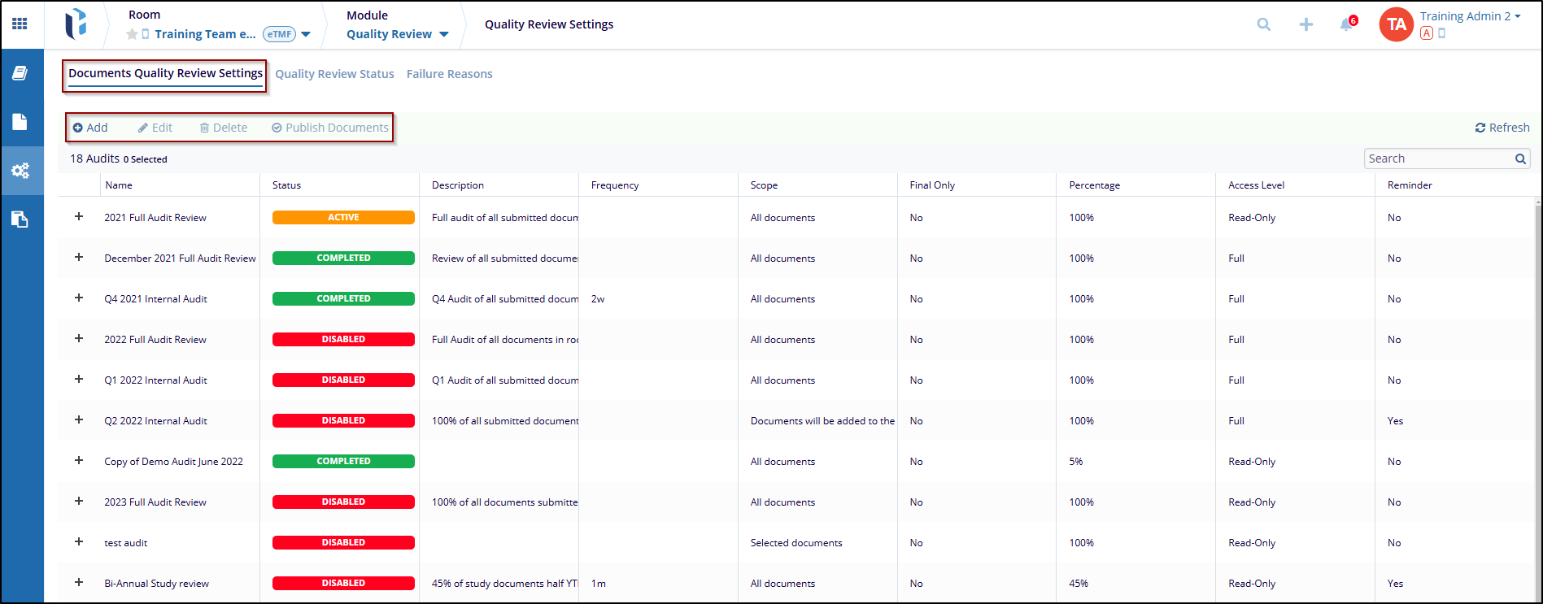The width and height of the screenshot is (1543, 604).
Task: Click the TA user avatar
Action: click(1396, 24)
